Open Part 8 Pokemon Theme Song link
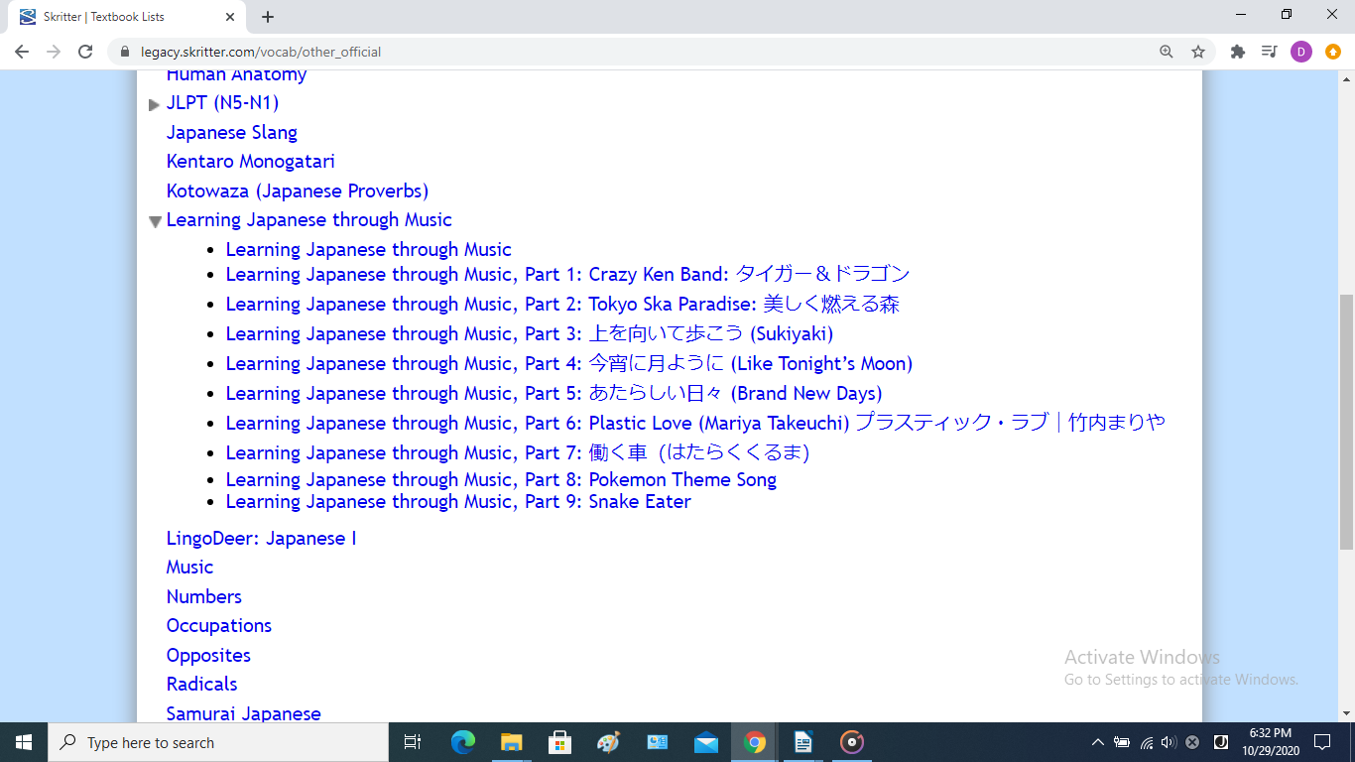The image size is (1355, 762). click(x=501, y=479)
